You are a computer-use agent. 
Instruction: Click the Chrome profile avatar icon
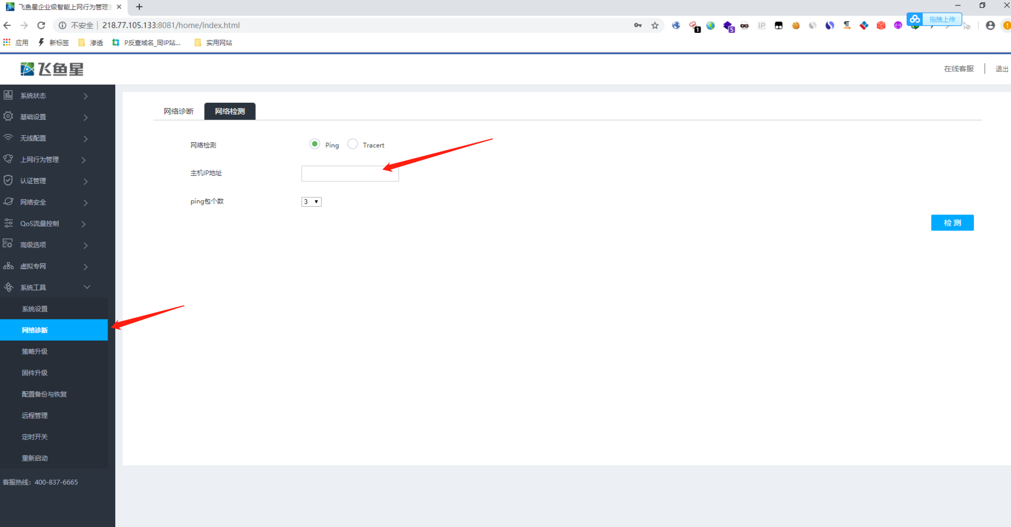point(990,25)
